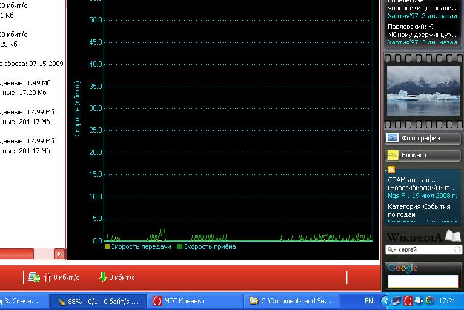Click the MTS Connect tray icon
The image size is (464, 310).
[x=408, y=300]
